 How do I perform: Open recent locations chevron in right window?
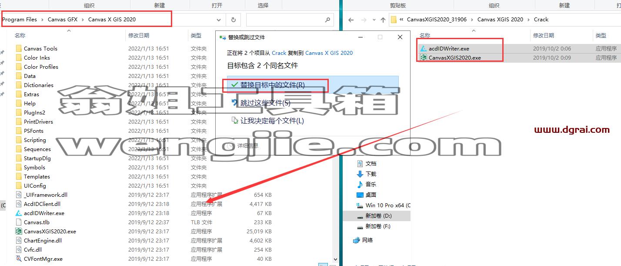[x=374, y=20]
